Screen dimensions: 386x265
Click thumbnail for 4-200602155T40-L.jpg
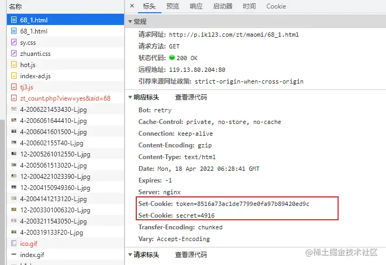pos(14,142)
